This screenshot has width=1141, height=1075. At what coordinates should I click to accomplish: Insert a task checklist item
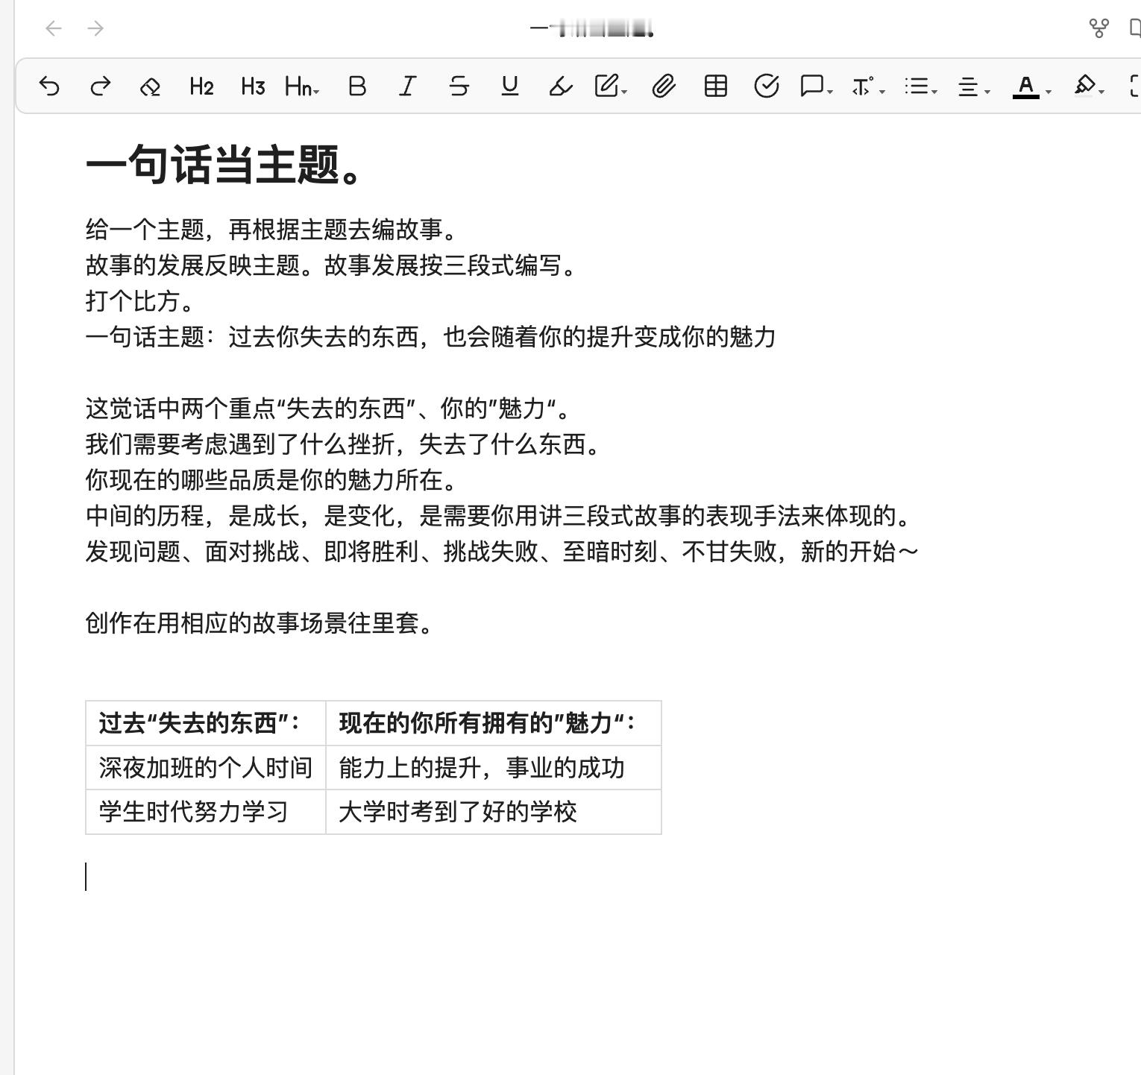pos(766,86)
